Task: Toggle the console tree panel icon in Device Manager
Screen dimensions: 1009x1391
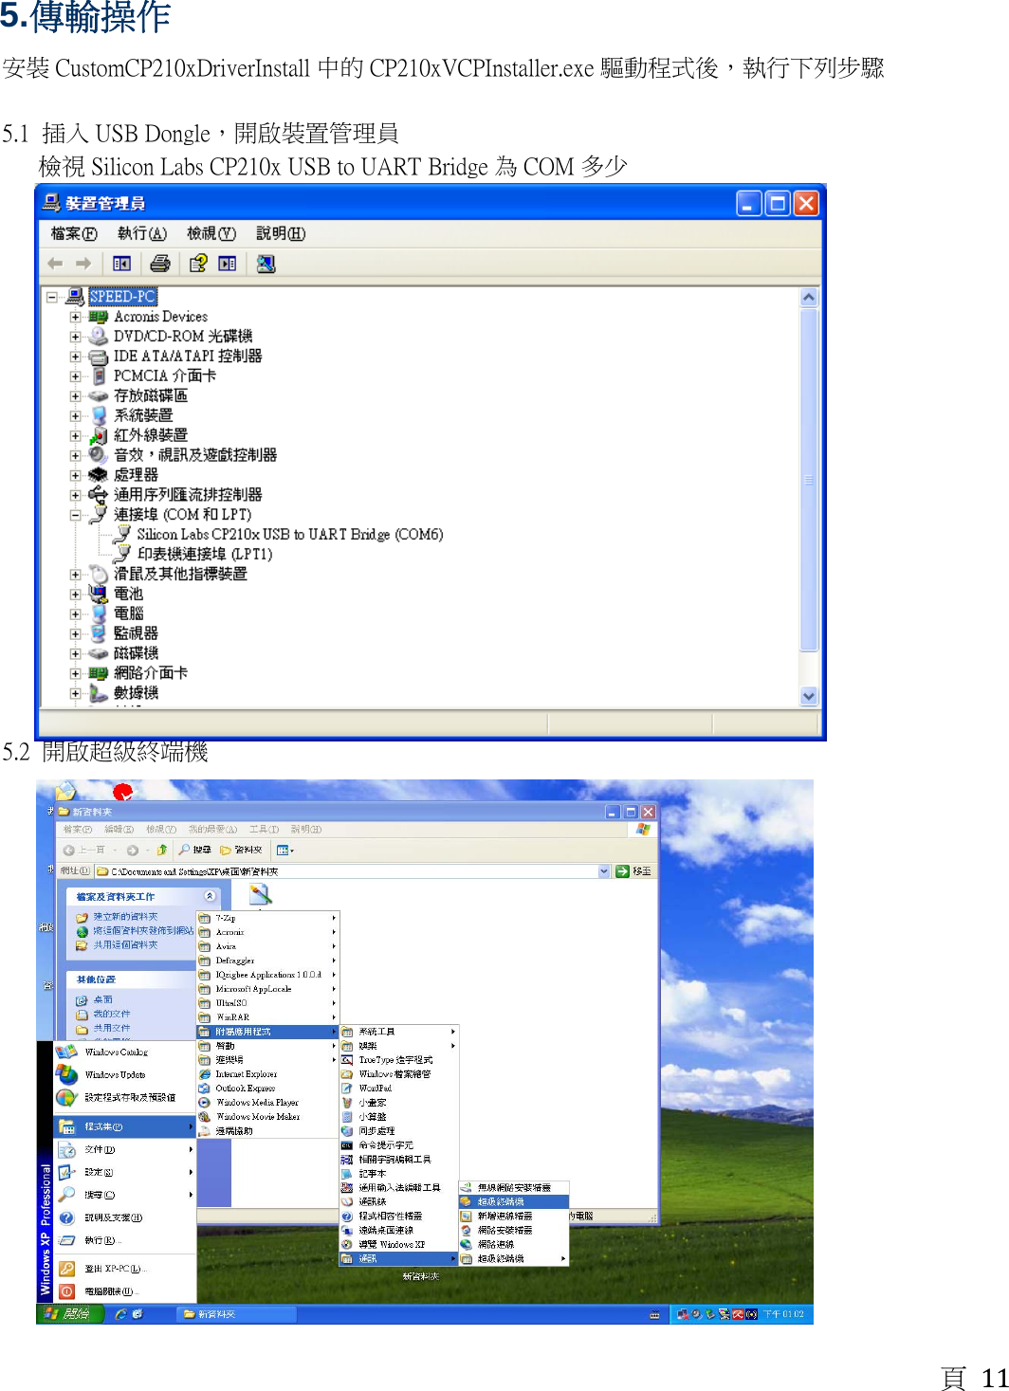Action: click(x=120, y=264)
